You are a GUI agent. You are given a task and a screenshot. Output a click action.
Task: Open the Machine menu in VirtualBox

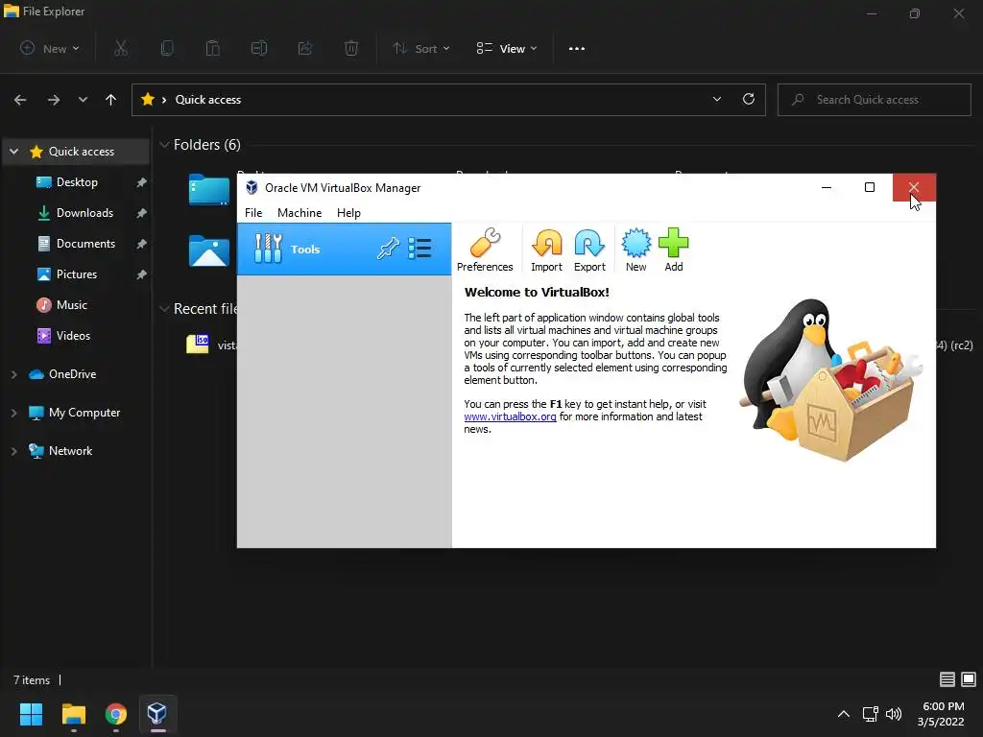(300, 213)
